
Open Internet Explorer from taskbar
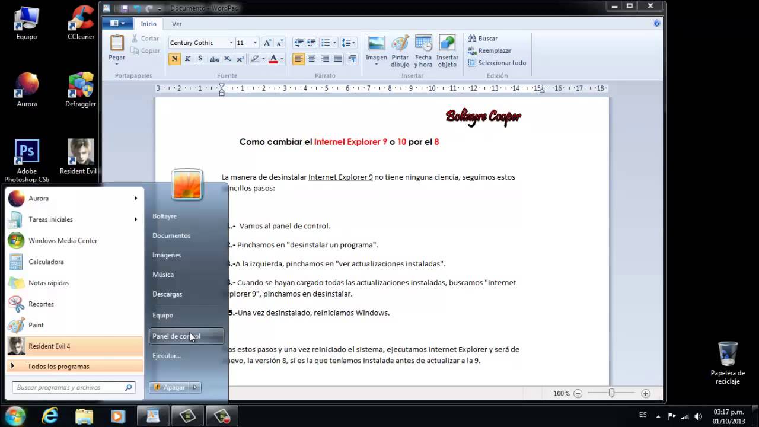pyautogui.click(x=50, y=416)
